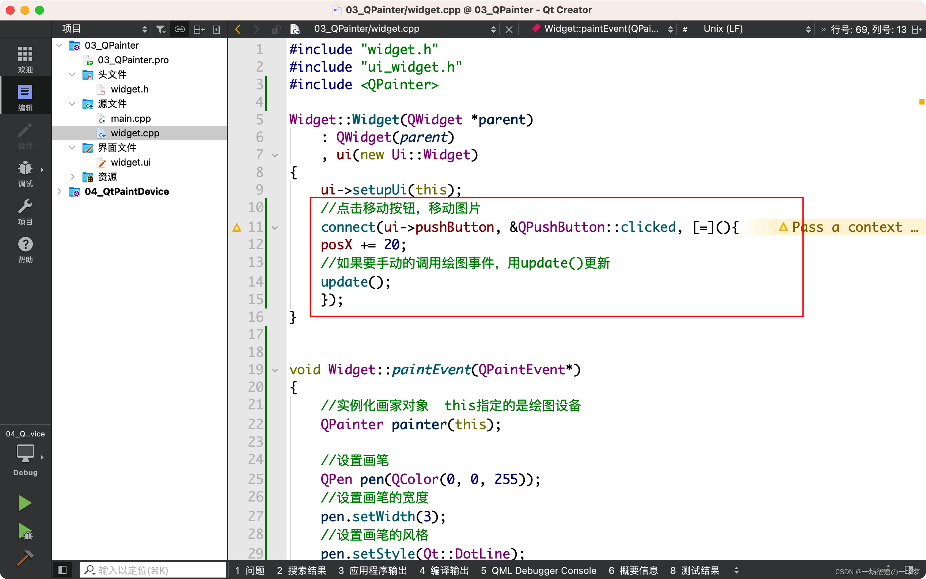926x579 pixels.
Task: Select widget.h in the tree
Action: click(129, 89)
